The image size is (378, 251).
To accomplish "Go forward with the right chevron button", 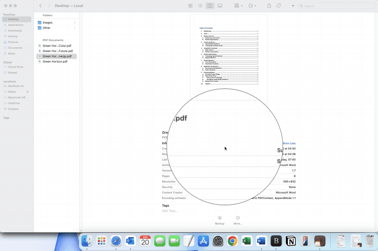I will [x=49, y=6].
